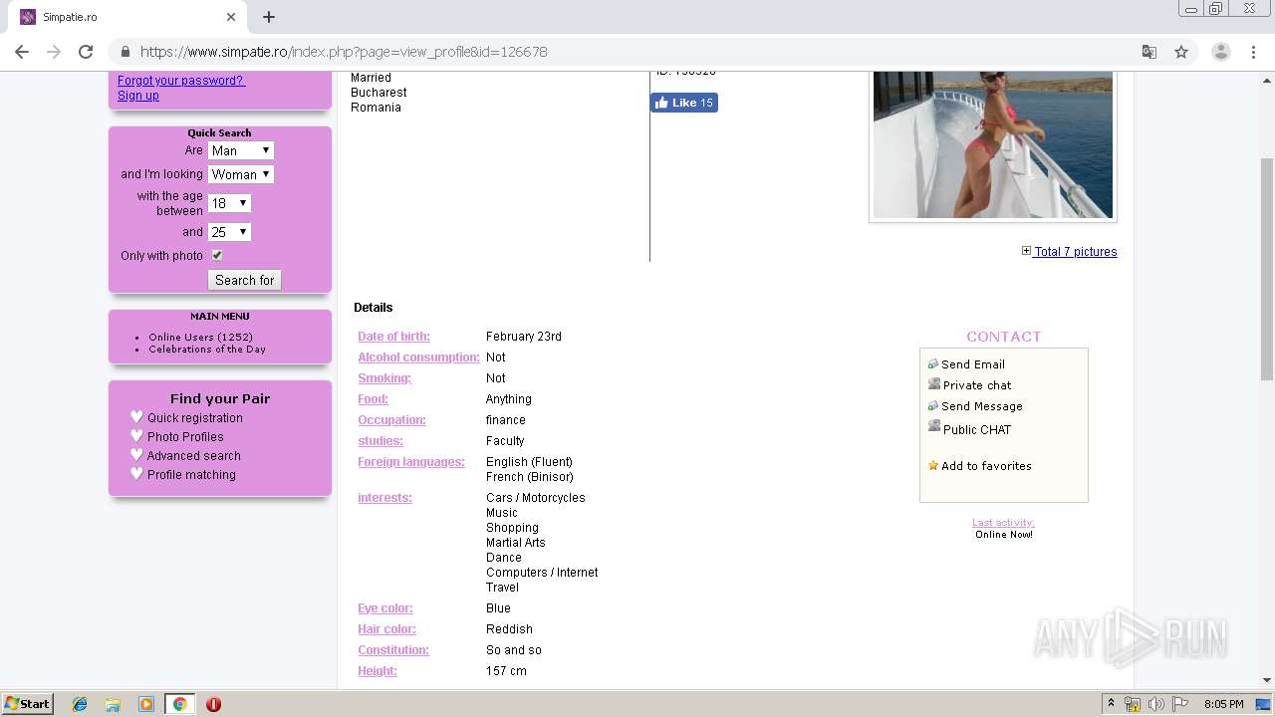1275x717 pixels.
Task: Go back with the browser back arrow
Action: pyautogui.click(x=22, y=52)
